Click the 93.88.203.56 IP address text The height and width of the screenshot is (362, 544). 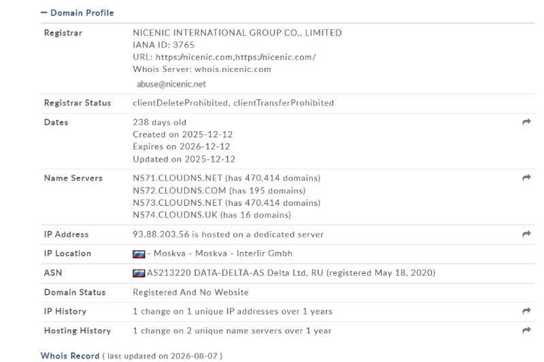pos(161,234)
